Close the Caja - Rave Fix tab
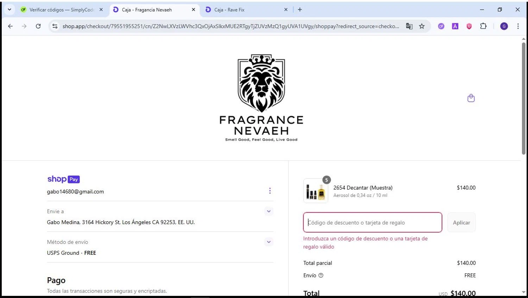Viewport: 528px width, 298px height. coord(286,9)
